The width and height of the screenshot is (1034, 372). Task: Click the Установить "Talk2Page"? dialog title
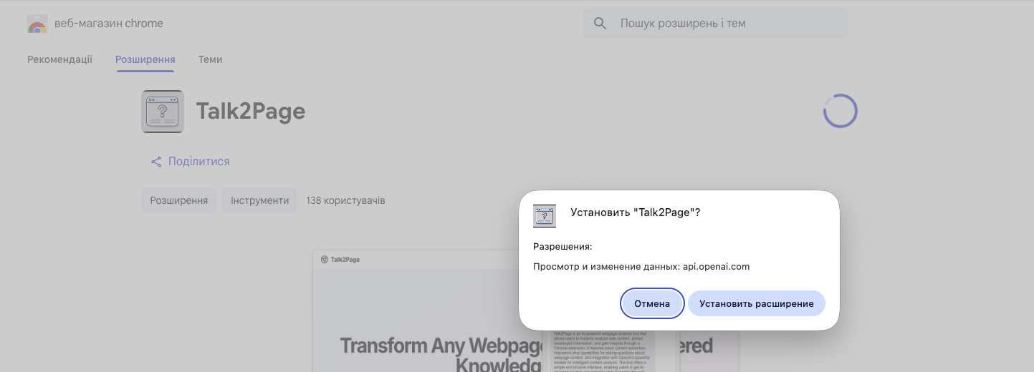[x=635, y=212]
